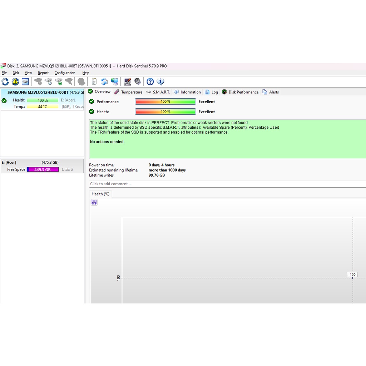Click the report document toolbar icon
This screenshot has width=366, height=366.
tap(94, 82)
